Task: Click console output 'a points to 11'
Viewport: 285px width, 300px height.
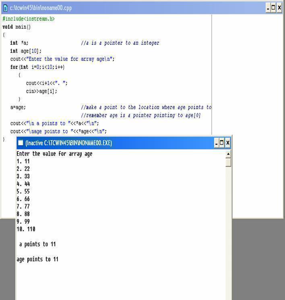Action: coord(37,244)
